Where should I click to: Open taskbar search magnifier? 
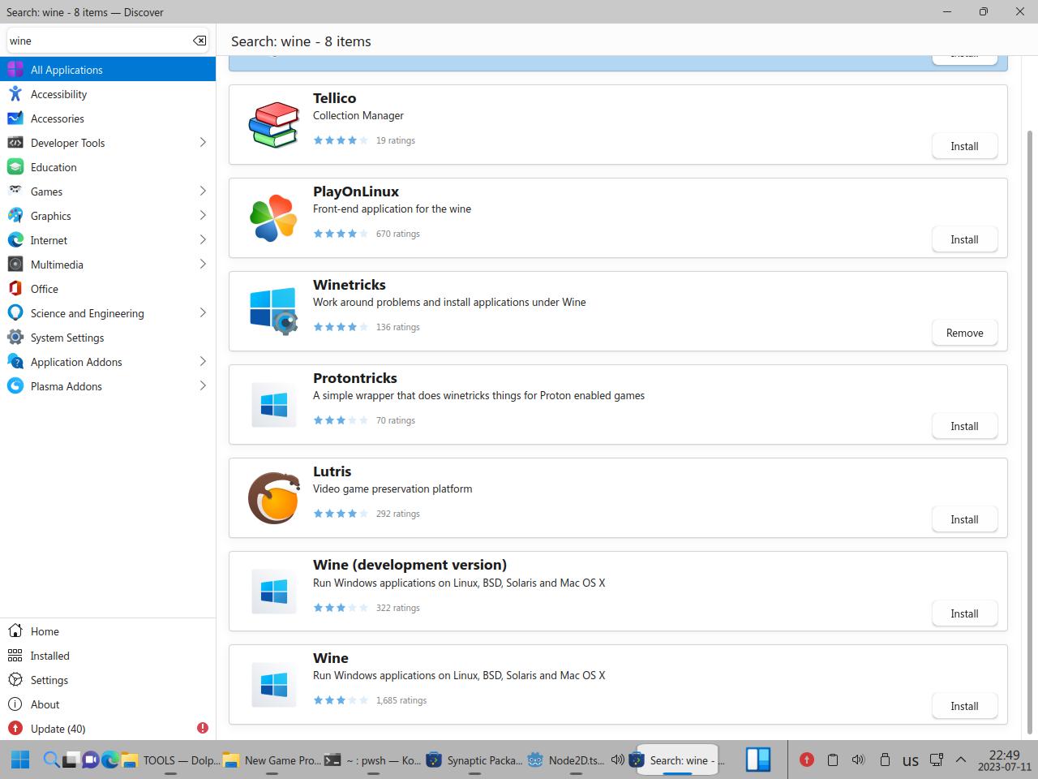[x=51, y=760]
